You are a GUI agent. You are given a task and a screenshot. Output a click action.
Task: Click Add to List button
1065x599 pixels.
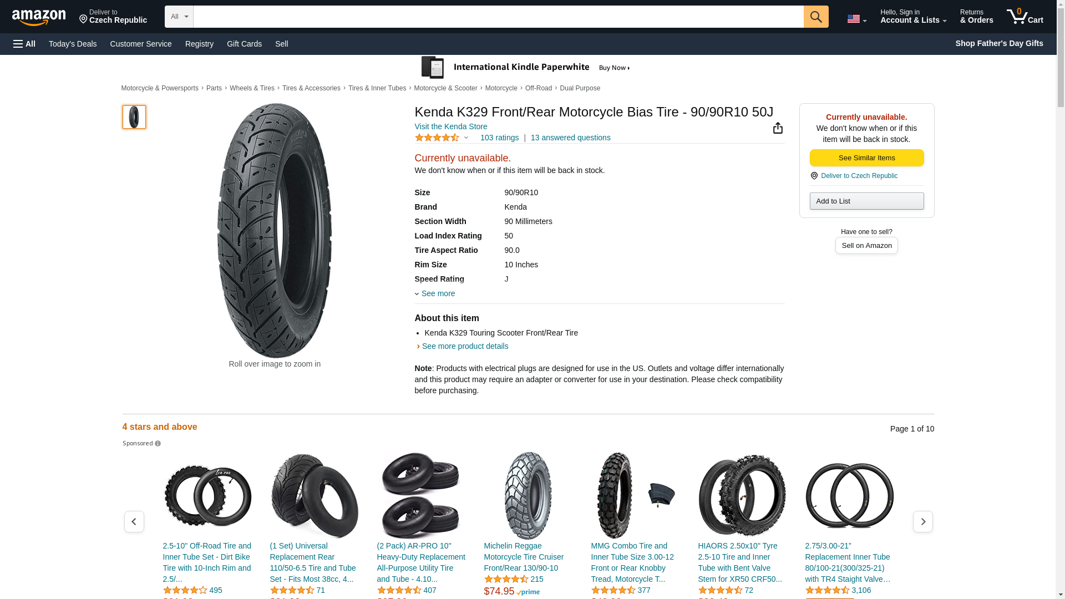pos(866,201)
